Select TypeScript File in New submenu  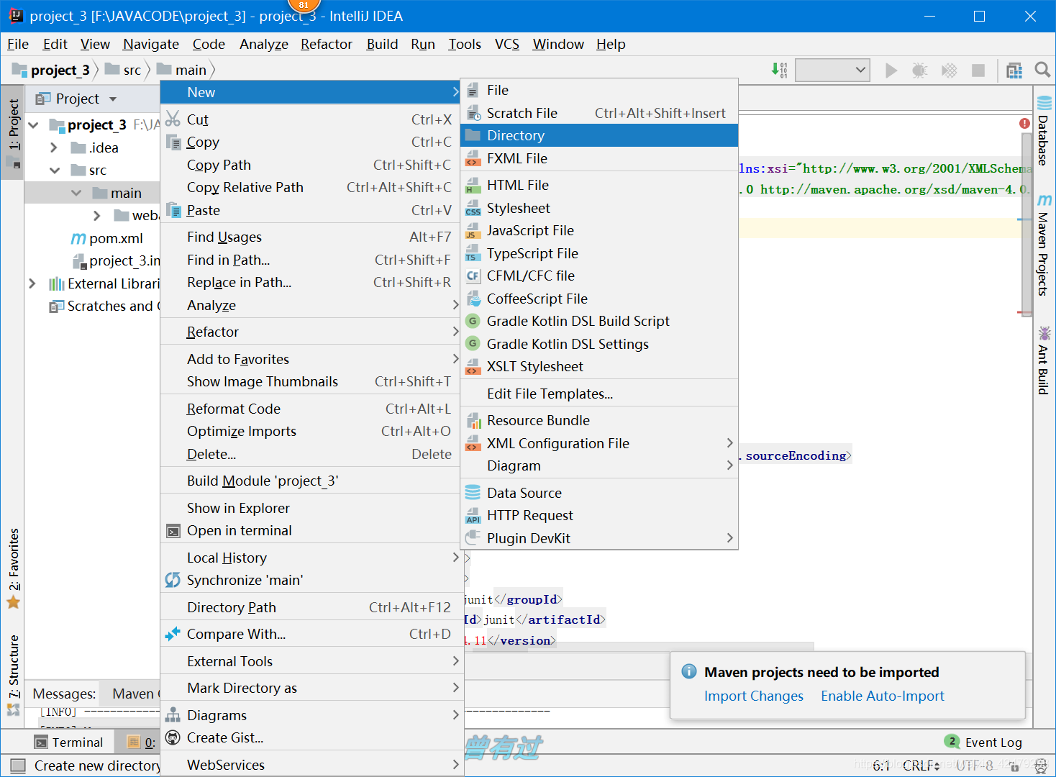click(x=599, y=253)
